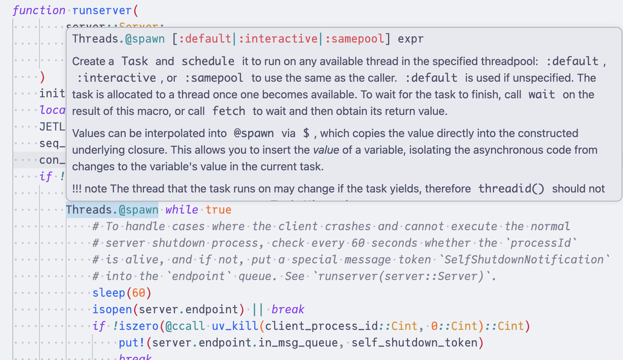Click the 'true' literal in the while loop
This screenshot has width=623, height=360.
click(218, 210)
